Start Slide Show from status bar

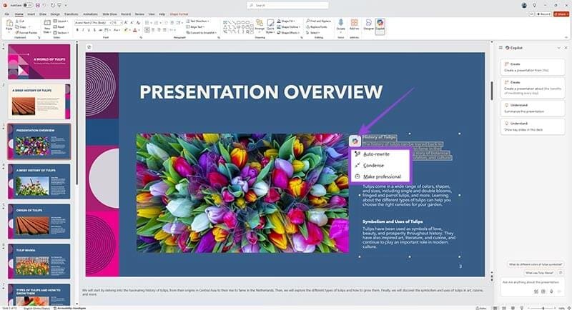(522, 308)
